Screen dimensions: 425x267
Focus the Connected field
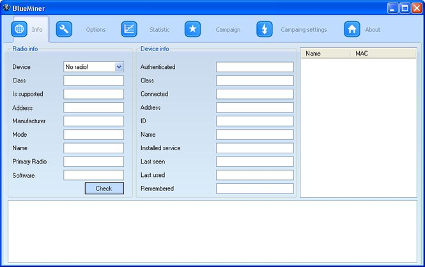click(255, 94)
